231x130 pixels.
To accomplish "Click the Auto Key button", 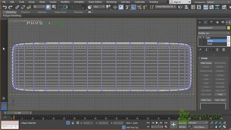I will [x=183, y=123].
